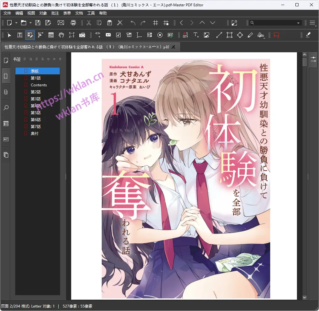
Task: Click the Print icon
Action: click(73, 23)
